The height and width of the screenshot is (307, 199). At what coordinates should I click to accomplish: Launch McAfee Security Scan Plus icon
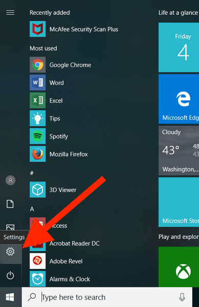click(x=37, y=29)
